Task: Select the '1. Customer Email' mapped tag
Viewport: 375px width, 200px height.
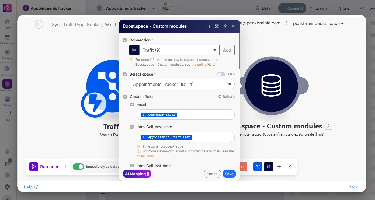Action: pyautogui.click(x=159, y=115)
